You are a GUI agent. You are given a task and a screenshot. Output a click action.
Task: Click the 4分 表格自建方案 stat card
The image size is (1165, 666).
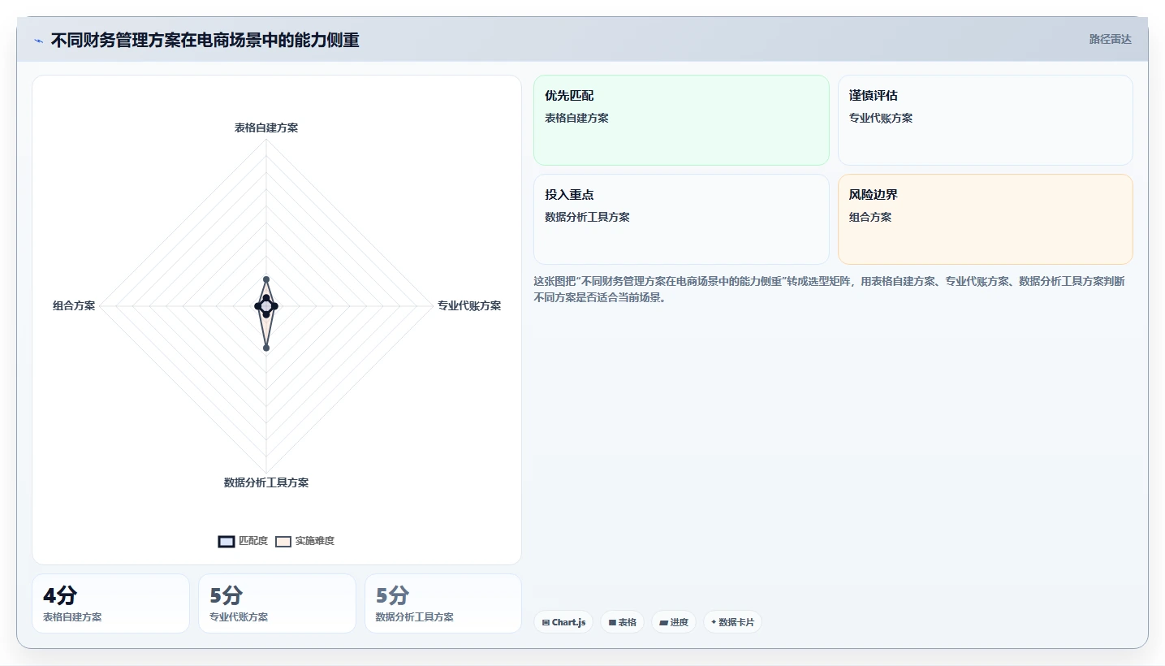click(x=110, y=603)
